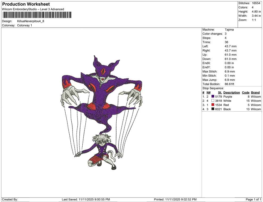The image size is (263, 202).
Task: Click the Page 1 of 1 indicator
Action: (x=253, y=199)
